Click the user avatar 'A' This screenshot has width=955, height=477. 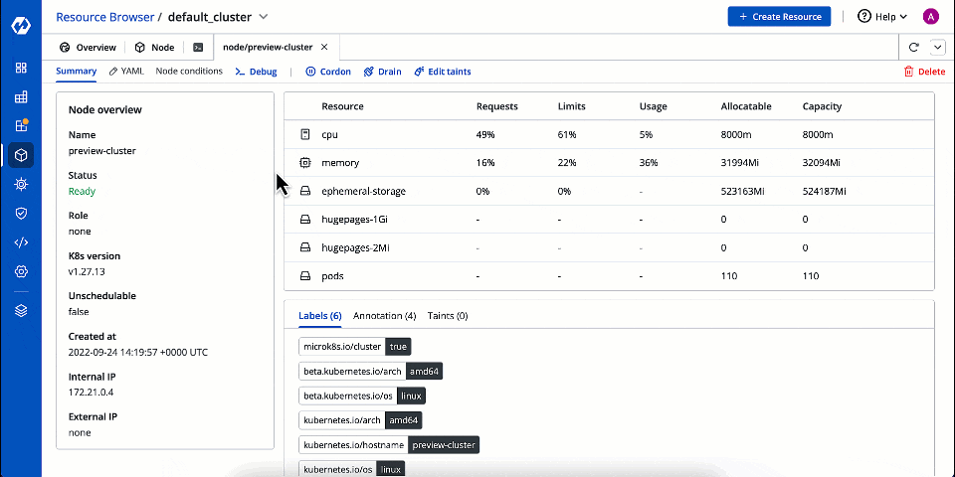930,17
